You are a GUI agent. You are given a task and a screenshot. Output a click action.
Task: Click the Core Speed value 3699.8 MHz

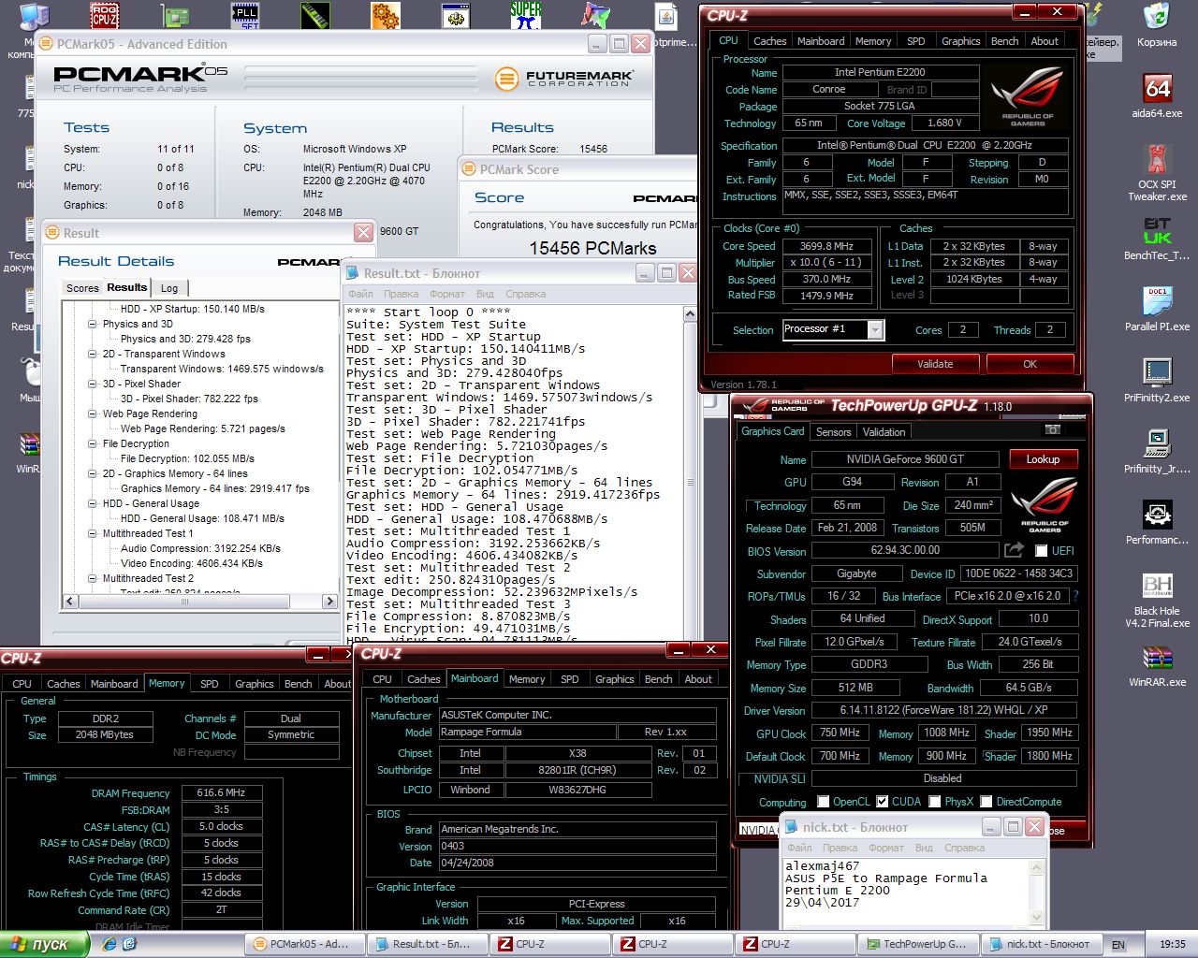click(x=827, y=246)
